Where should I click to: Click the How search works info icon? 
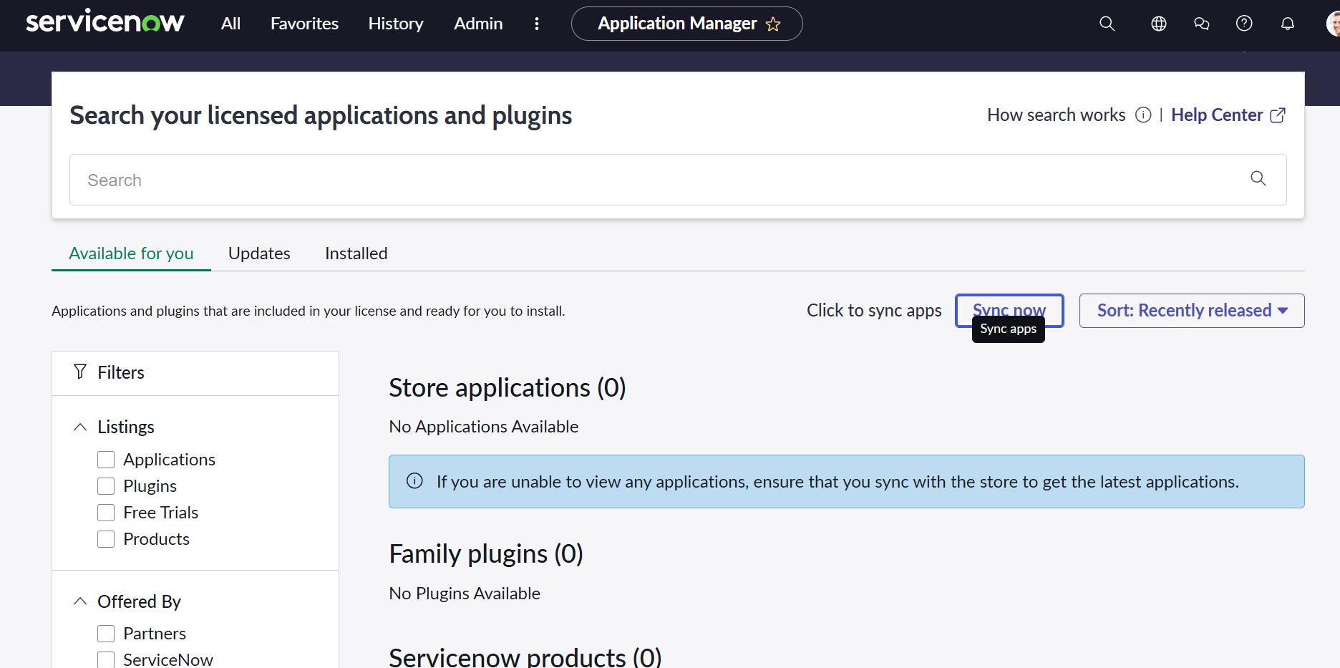1143,115
